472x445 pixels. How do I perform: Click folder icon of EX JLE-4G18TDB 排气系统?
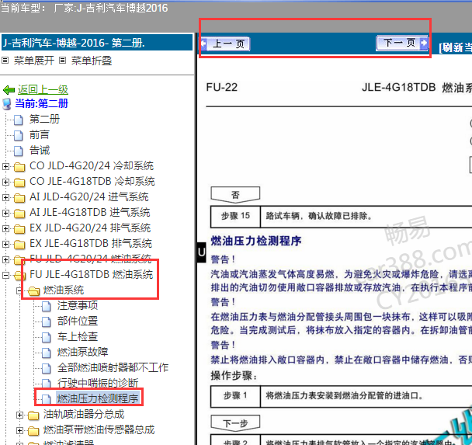[19, 244]
